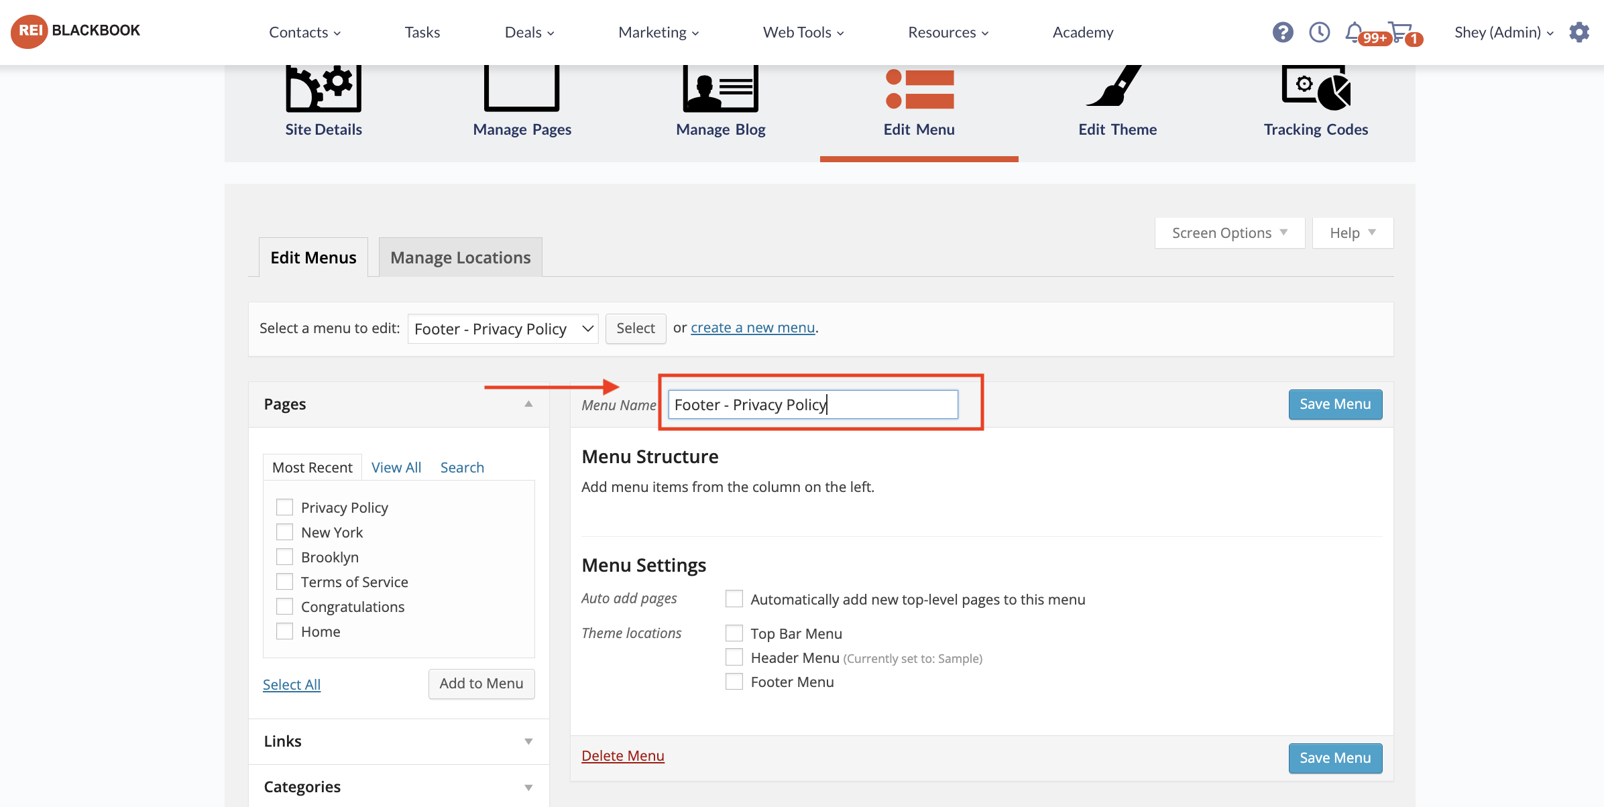This screenshot has width=1604, height=807.
Task: Enable automatically add new top-level pages
Action: [734, 599]
